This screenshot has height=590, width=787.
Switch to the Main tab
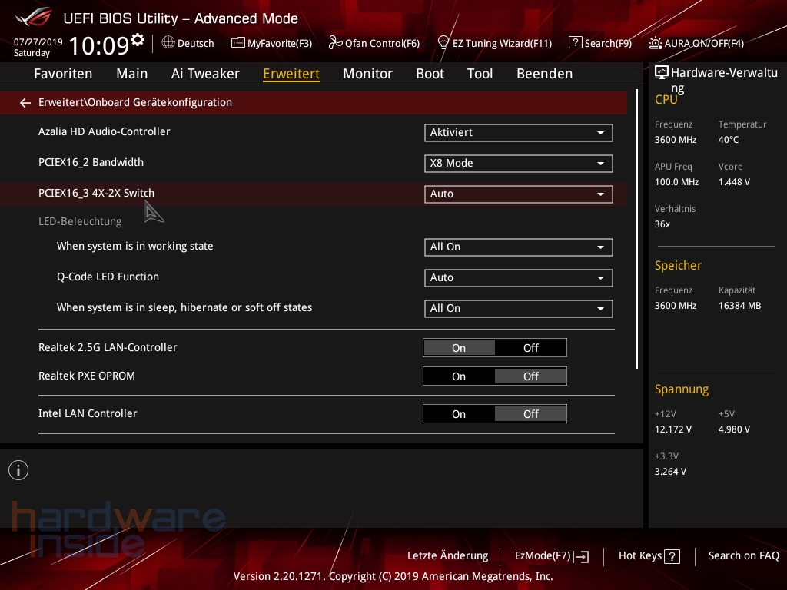point(132,74)
